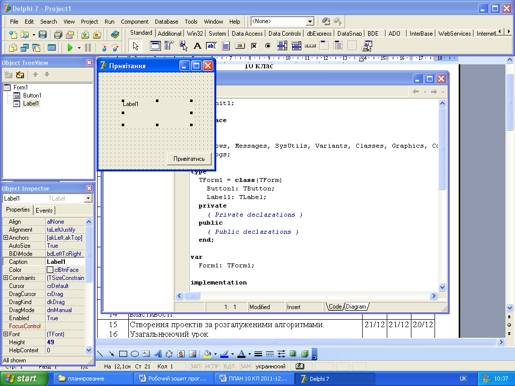Screen dimensions: 515x386
Task: Click the Word Line drawing tool
Action: (x=100, y=354)
